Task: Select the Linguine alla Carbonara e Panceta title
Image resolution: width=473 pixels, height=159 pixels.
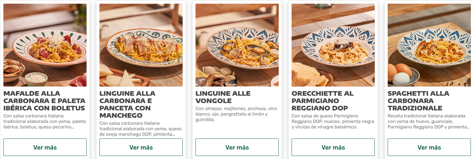Action: pos(127,104)
